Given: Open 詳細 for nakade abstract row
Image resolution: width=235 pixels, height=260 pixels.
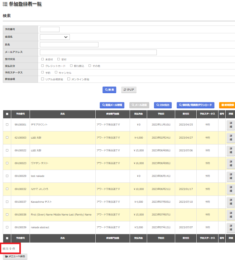Looking at the screenshot, I should pyautogui.click(x=231, y=227).
